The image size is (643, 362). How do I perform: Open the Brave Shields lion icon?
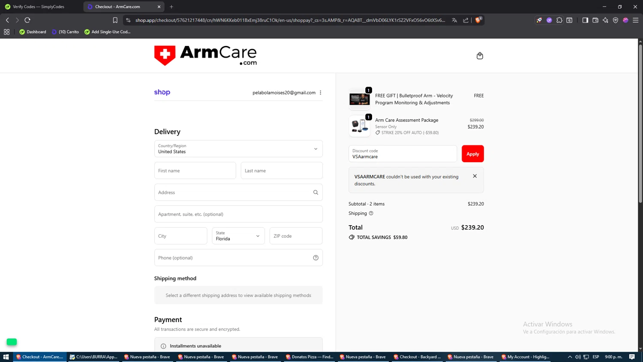[x=478, y=20]
